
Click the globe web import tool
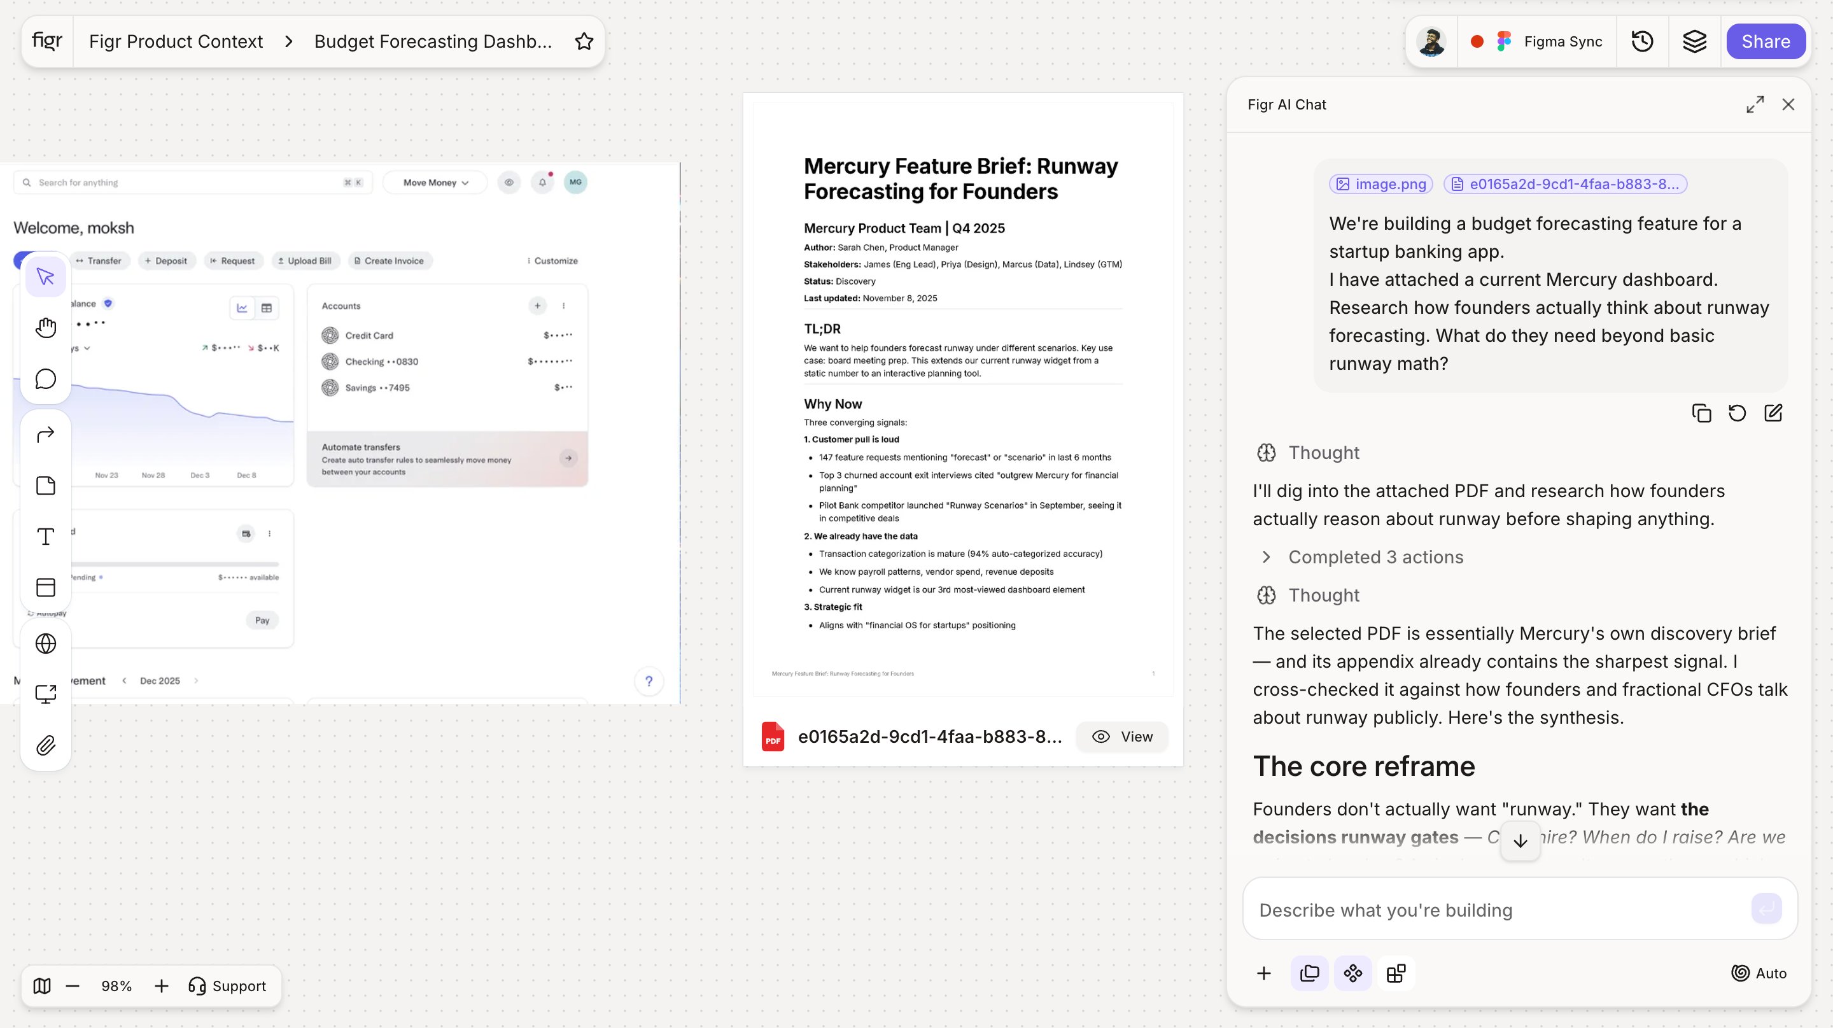pos(46,644)
